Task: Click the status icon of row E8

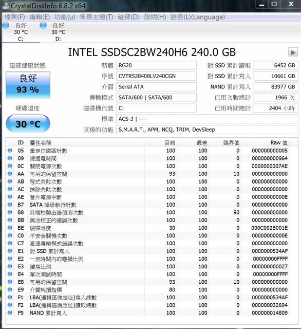Action: (x=10, y=282)
